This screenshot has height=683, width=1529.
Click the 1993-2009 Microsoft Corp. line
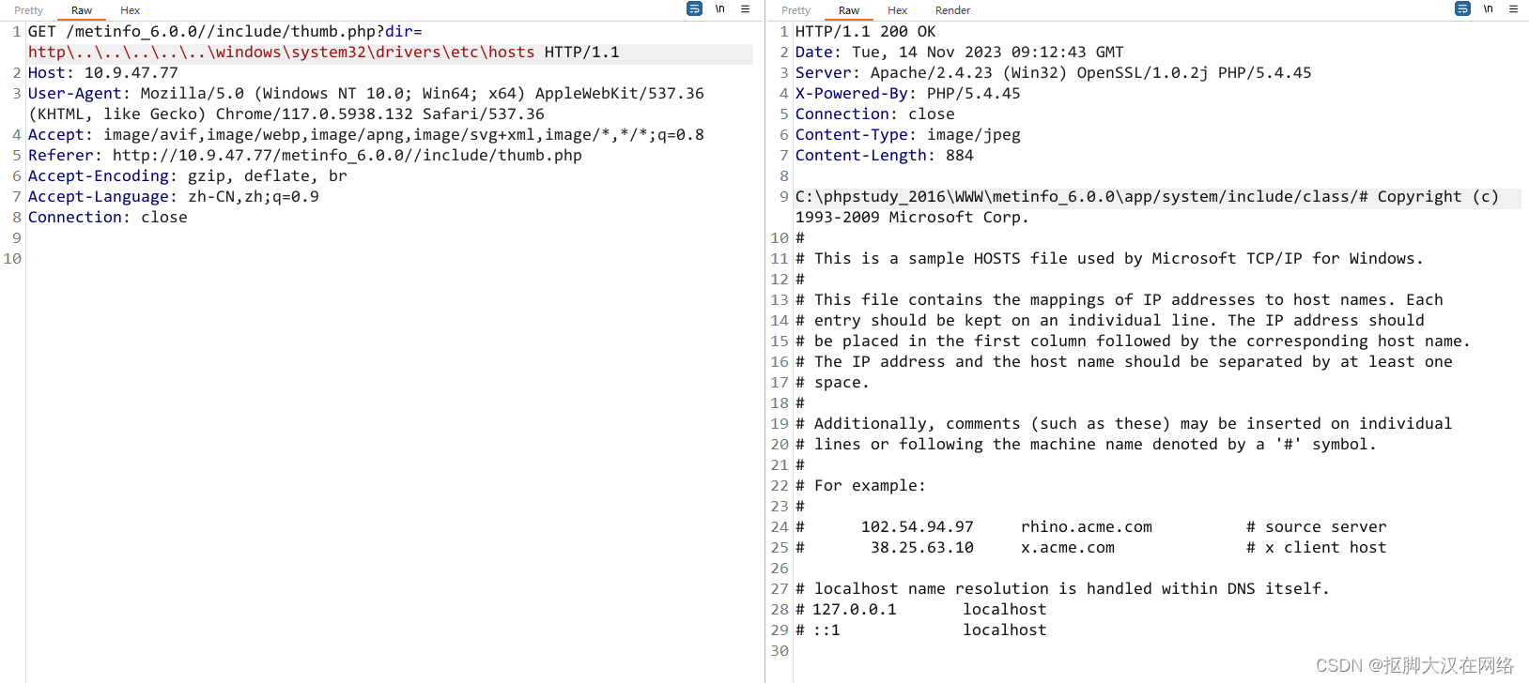(913, 218)
